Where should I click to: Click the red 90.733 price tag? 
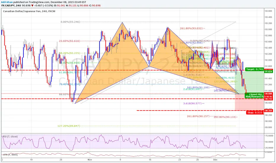(269, 99)
